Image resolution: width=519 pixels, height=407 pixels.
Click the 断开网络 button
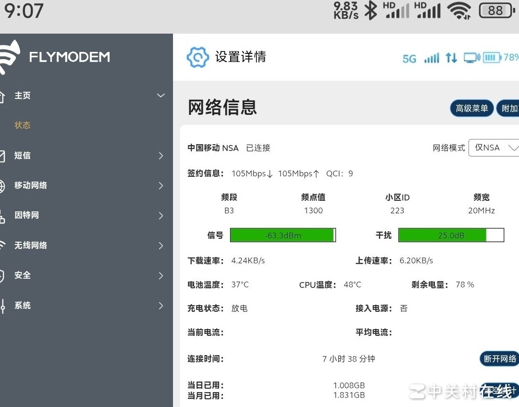pyautogui.click(x=499, y=359)
